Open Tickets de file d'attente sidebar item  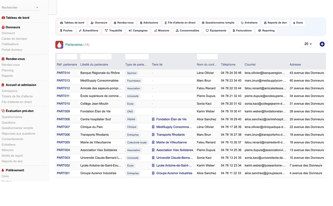point(17,96)
